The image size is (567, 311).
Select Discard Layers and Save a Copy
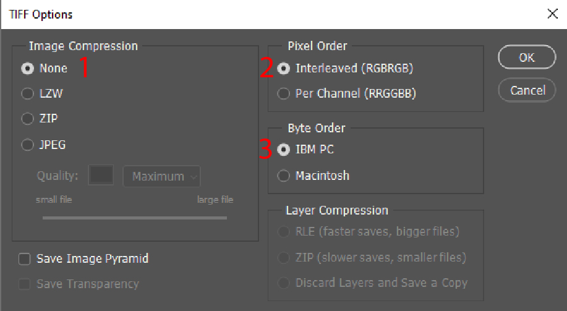pos(283,283)
